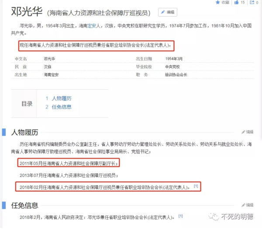Click the line 2011年05月任...副厅长
The image size is (262, 233).
[69, 163]
